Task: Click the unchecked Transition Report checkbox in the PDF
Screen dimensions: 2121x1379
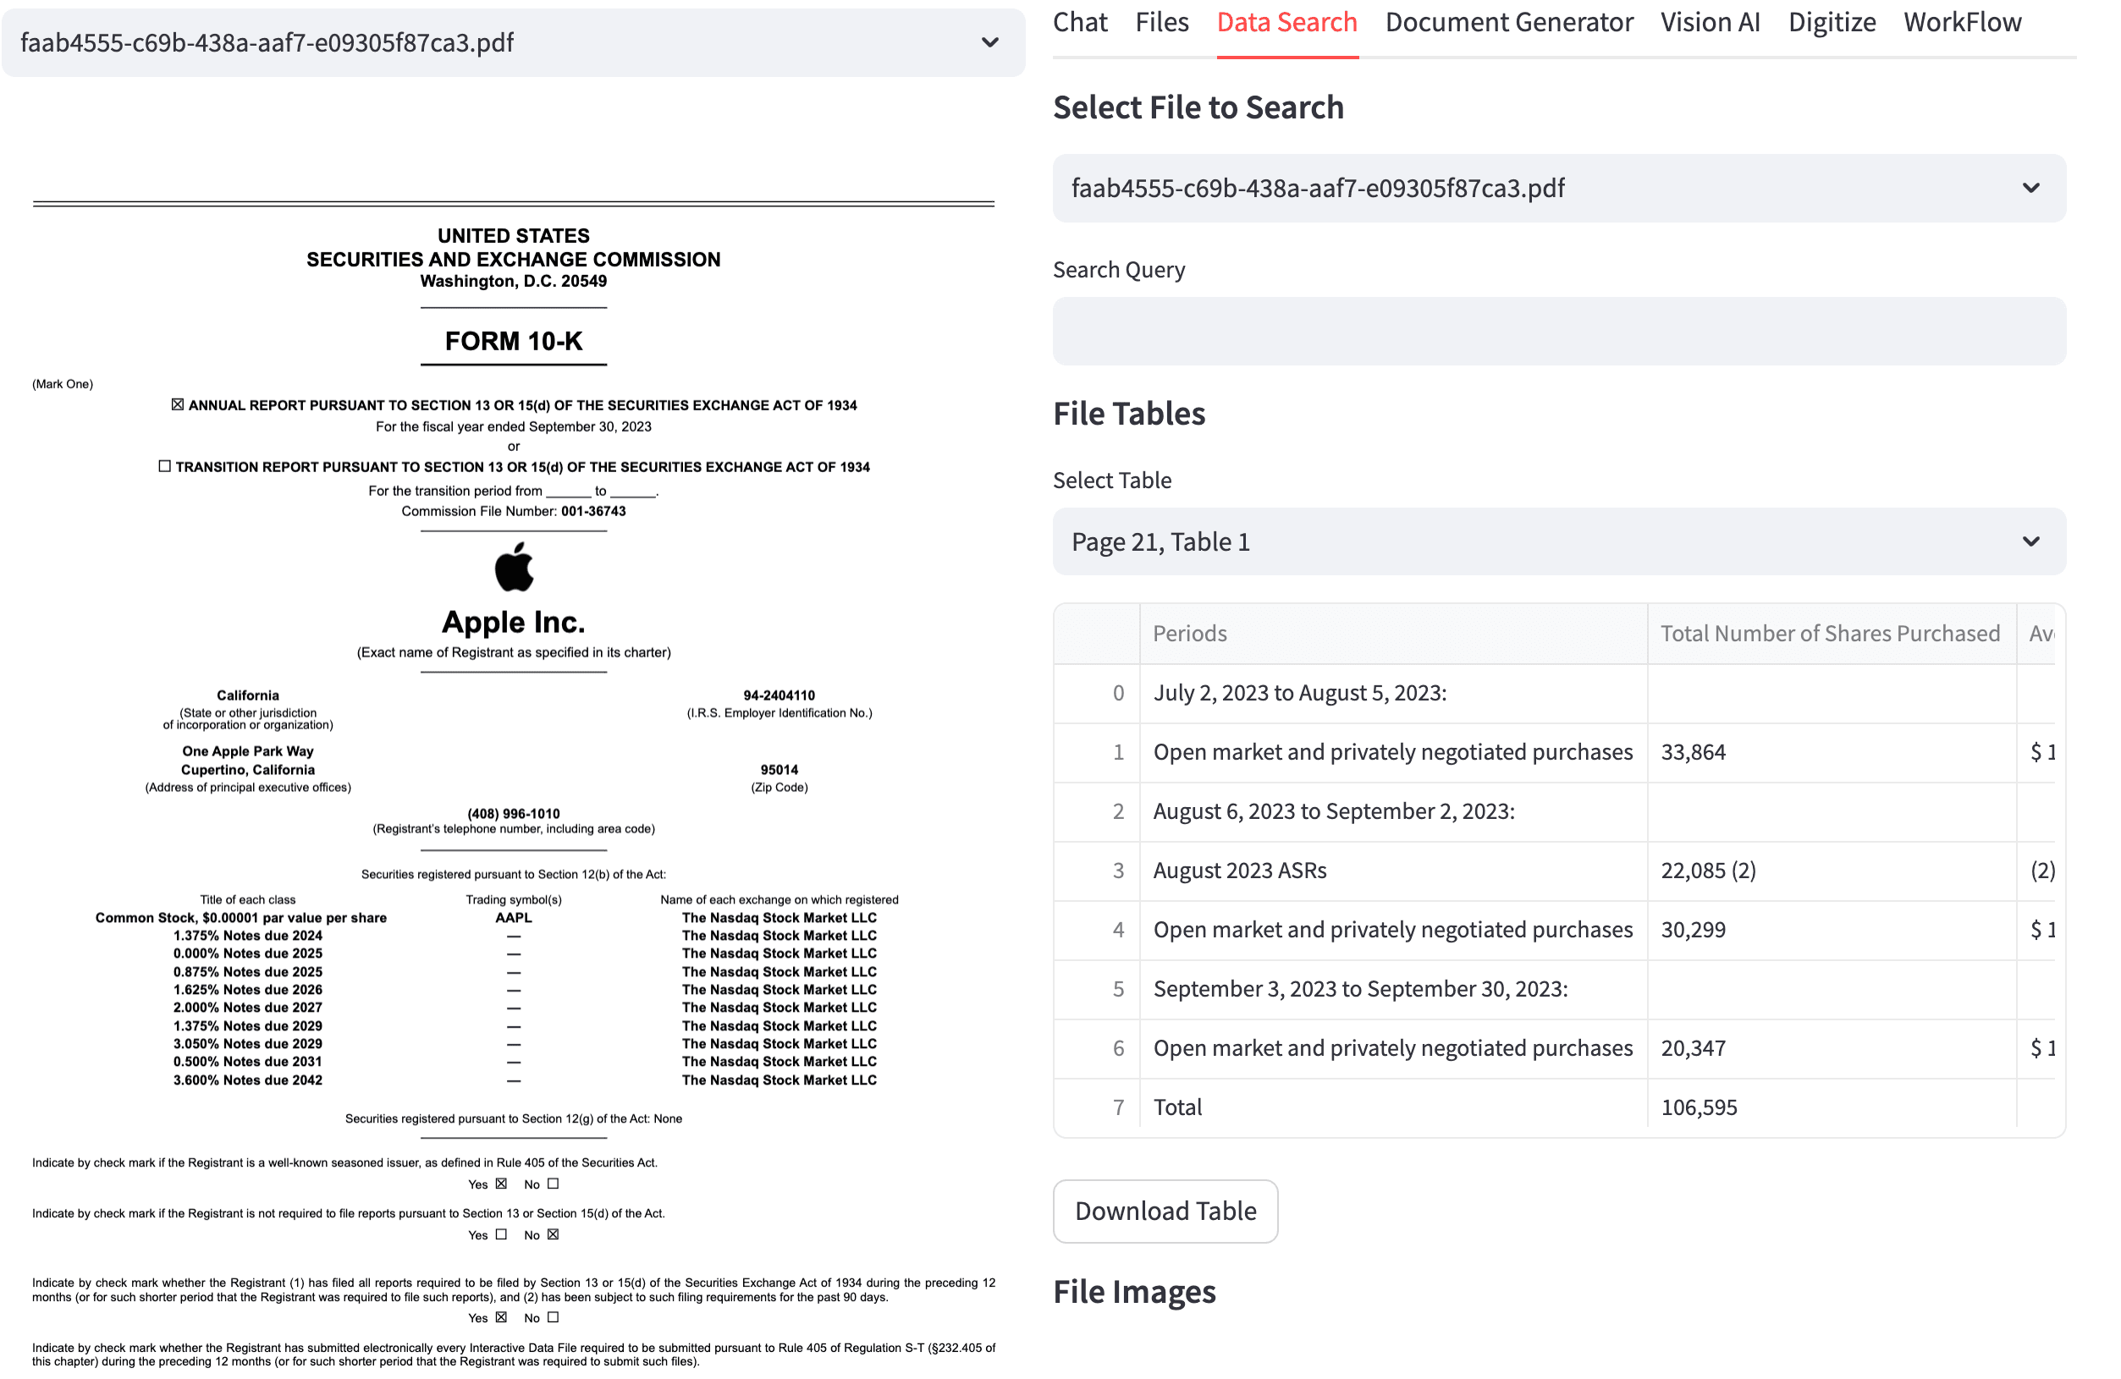Action: coord(164,466)
